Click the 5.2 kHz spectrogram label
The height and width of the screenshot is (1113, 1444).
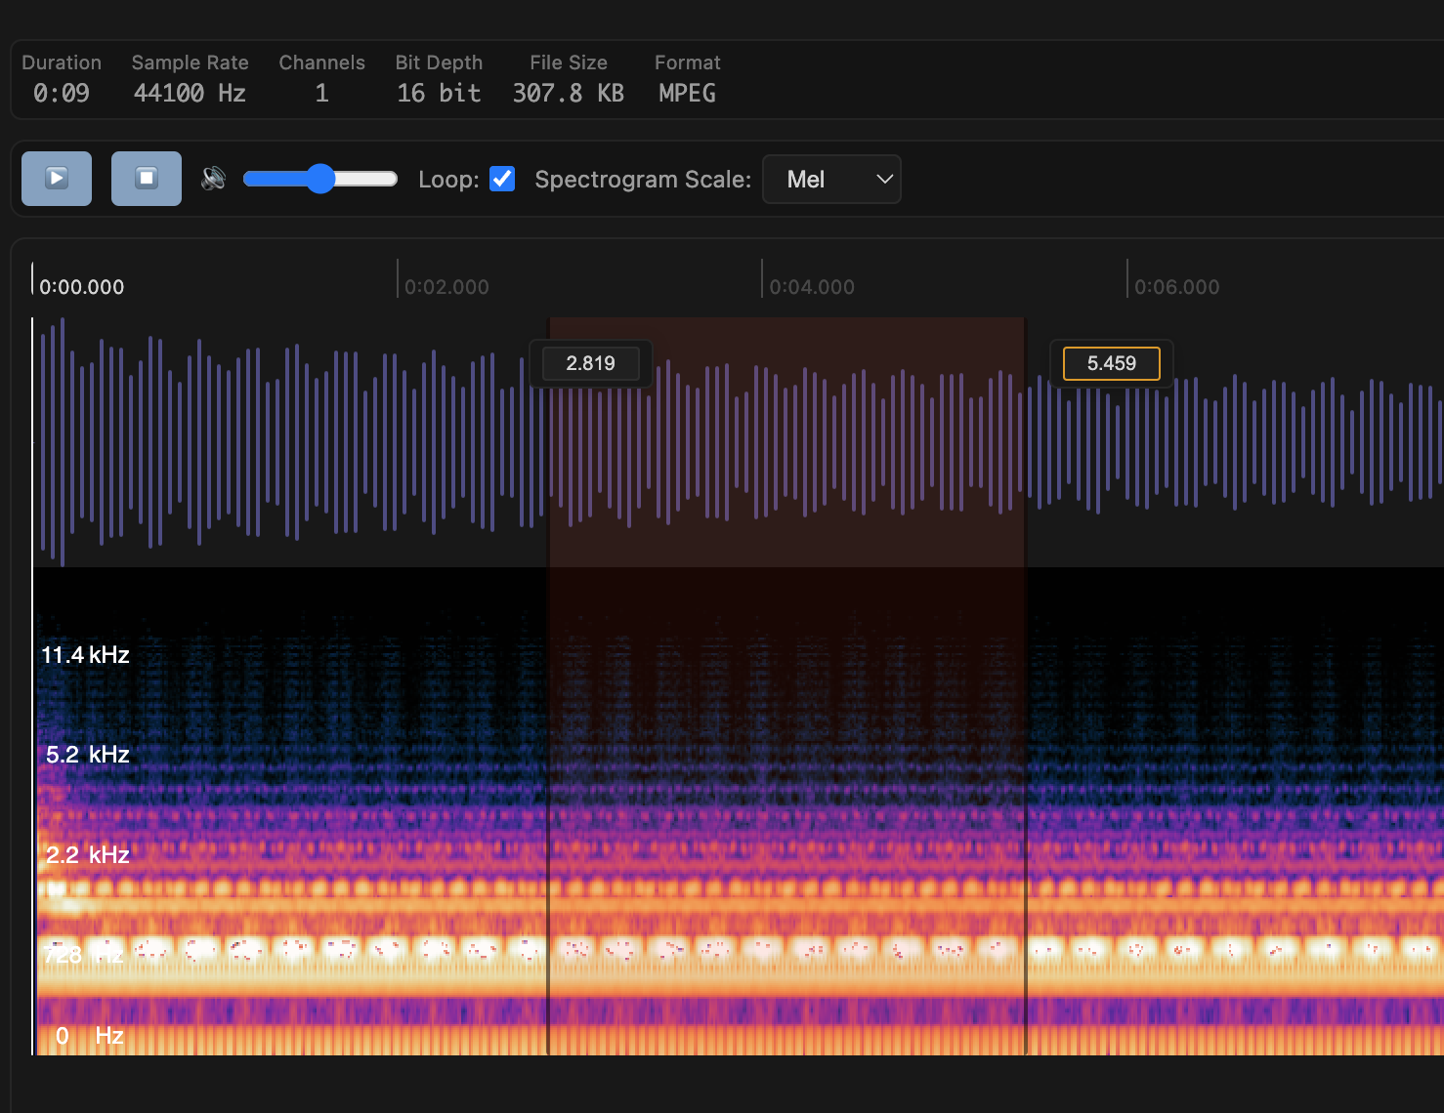(x=88, y=755)
